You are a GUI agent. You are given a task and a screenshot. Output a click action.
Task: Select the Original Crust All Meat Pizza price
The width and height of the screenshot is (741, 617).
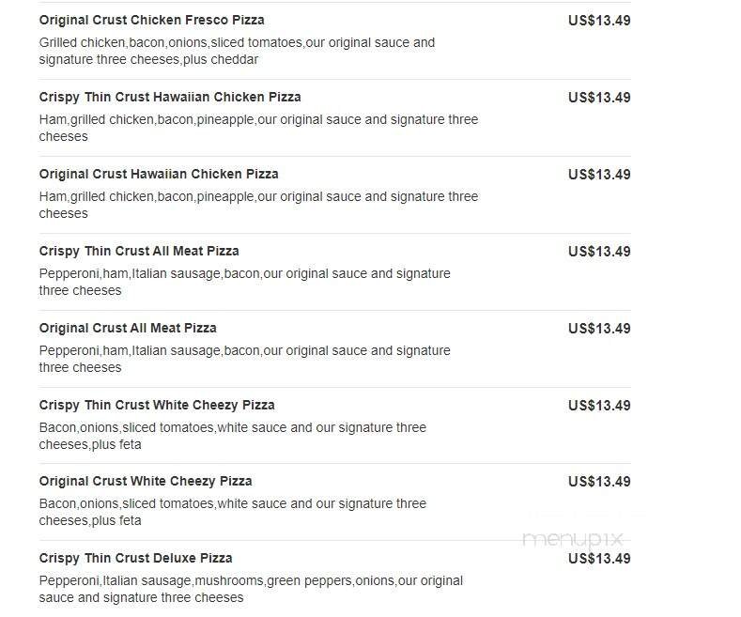click(x=599, y=329)
